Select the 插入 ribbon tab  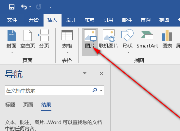[52, 20]
